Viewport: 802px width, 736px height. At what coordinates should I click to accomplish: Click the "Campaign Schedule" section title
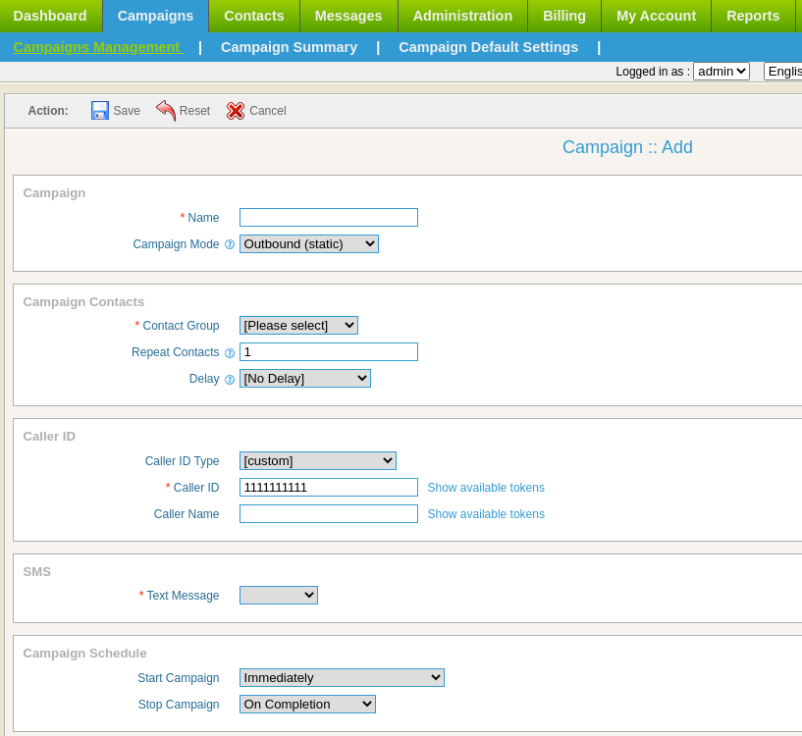pos(84,654)
